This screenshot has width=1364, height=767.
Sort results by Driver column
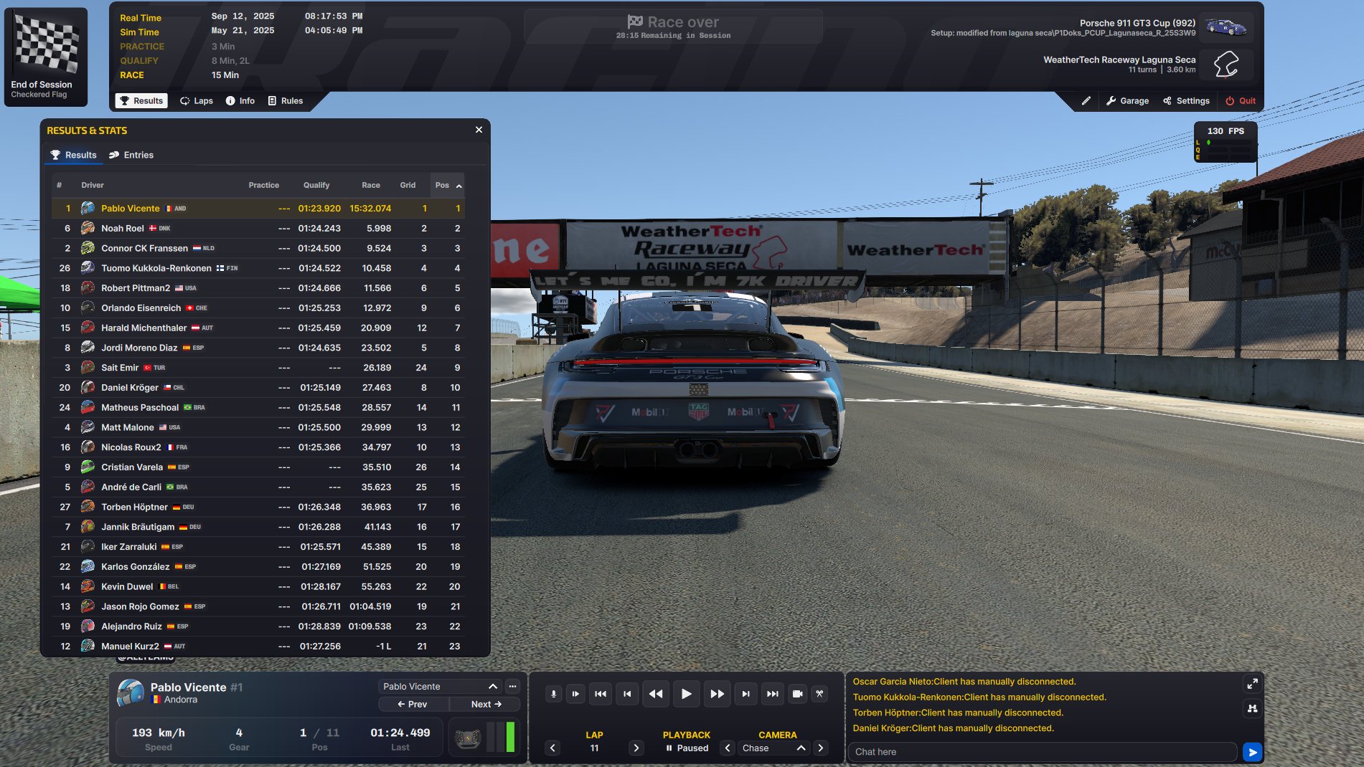click(x=93, y=186)
